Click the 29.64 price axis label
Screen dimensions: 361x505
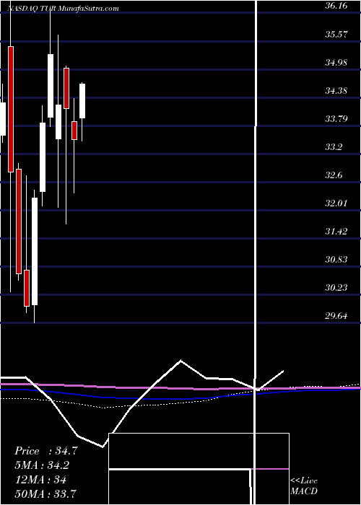pyautogui.click(x=336, y=316)
